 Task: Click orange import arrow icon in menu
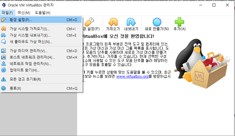click(4, 29)
